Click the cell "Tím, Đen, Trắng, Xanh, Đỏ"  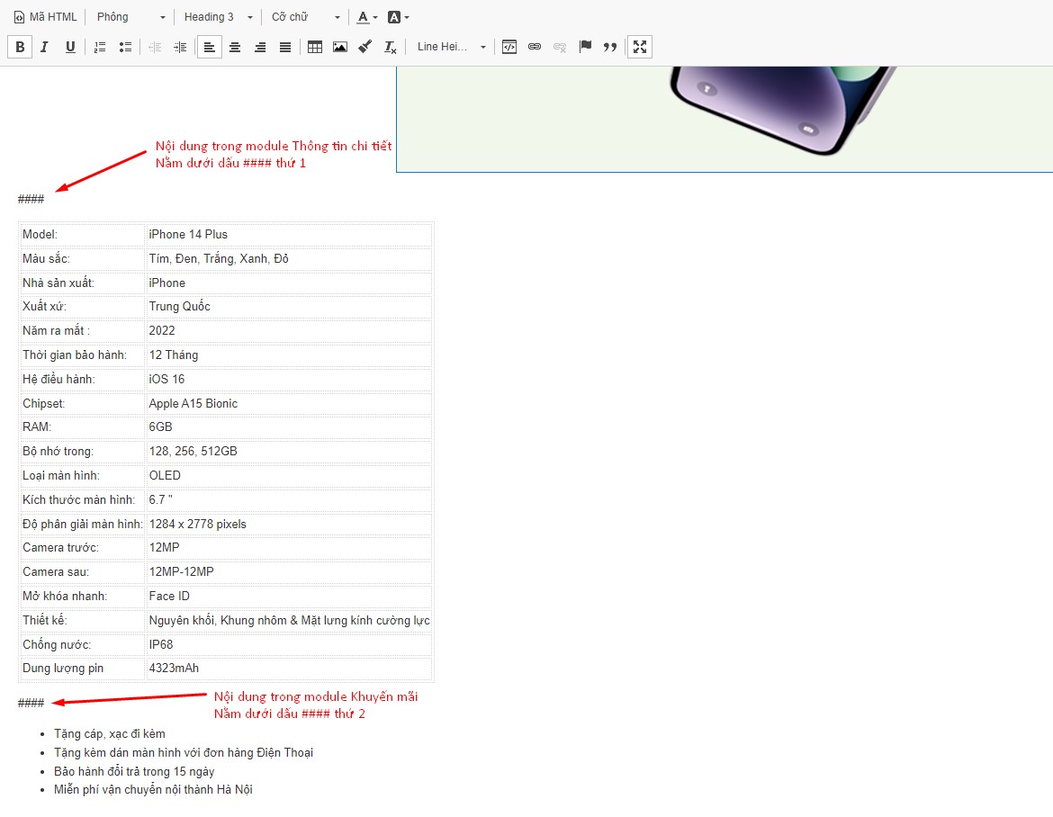[290, 258]
